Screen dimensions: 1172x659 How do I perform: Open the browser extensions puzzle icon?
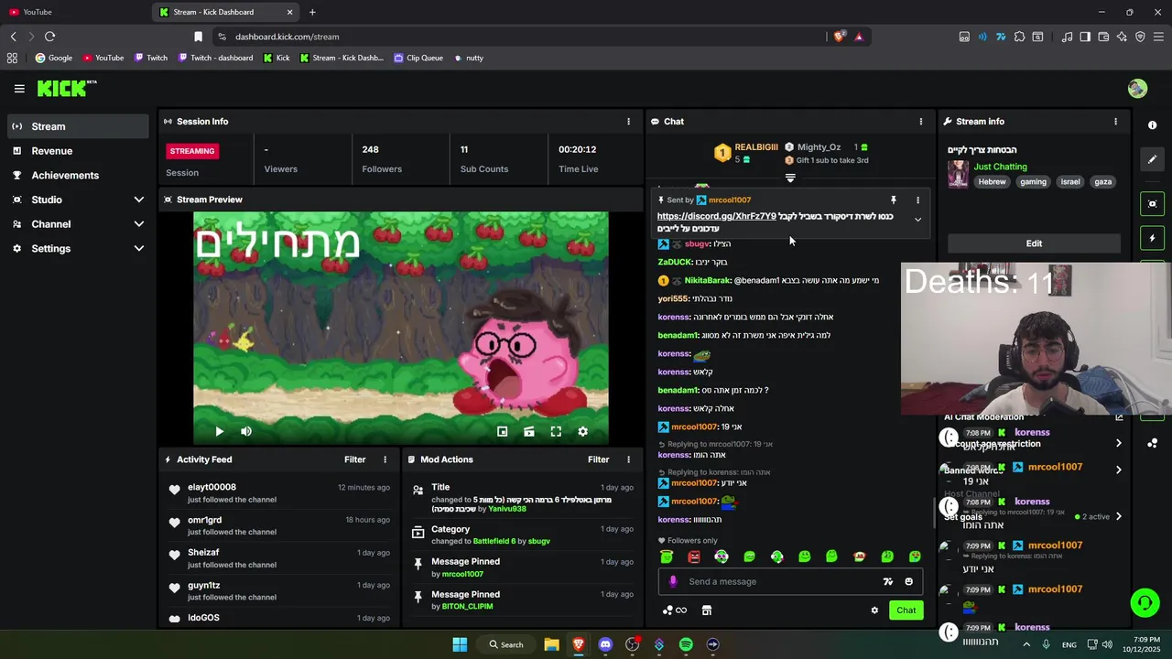pyautogui.click(x=1019, y=37)
